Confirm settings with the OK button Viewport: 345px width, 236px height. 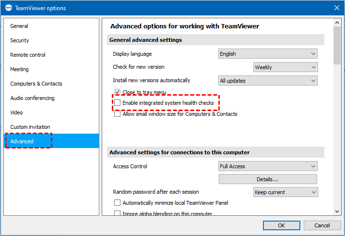point(281,225)
